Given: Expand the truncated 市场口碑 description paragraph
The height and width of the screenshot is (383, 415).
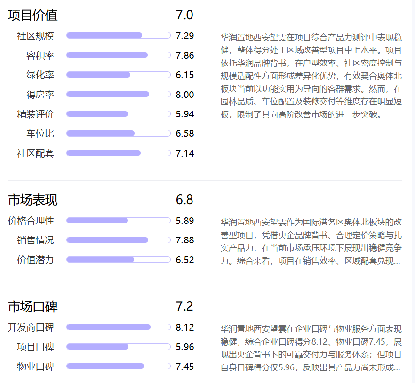Looking at the screenshot, I should click(311, 348).
